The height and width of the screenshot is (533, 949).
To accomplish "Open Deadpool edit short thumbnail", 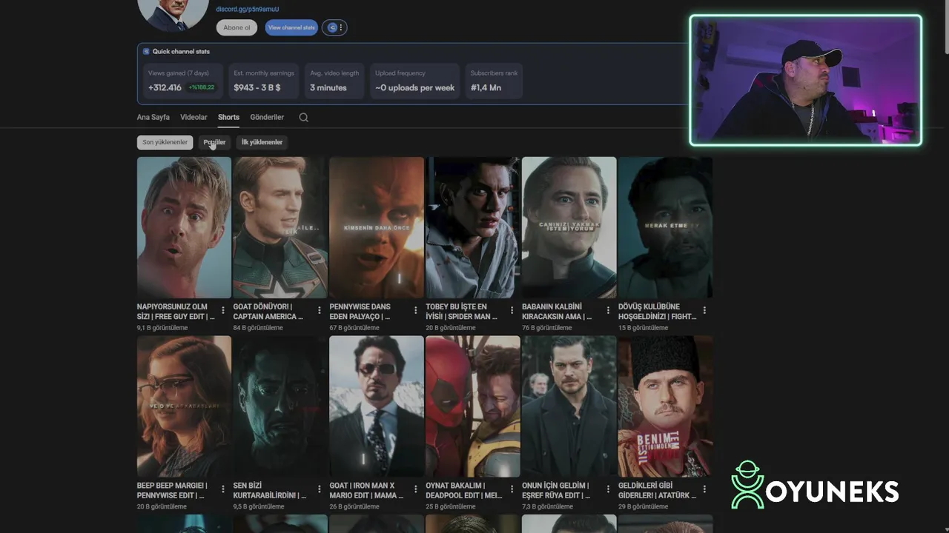I will [x=472, y=406].
